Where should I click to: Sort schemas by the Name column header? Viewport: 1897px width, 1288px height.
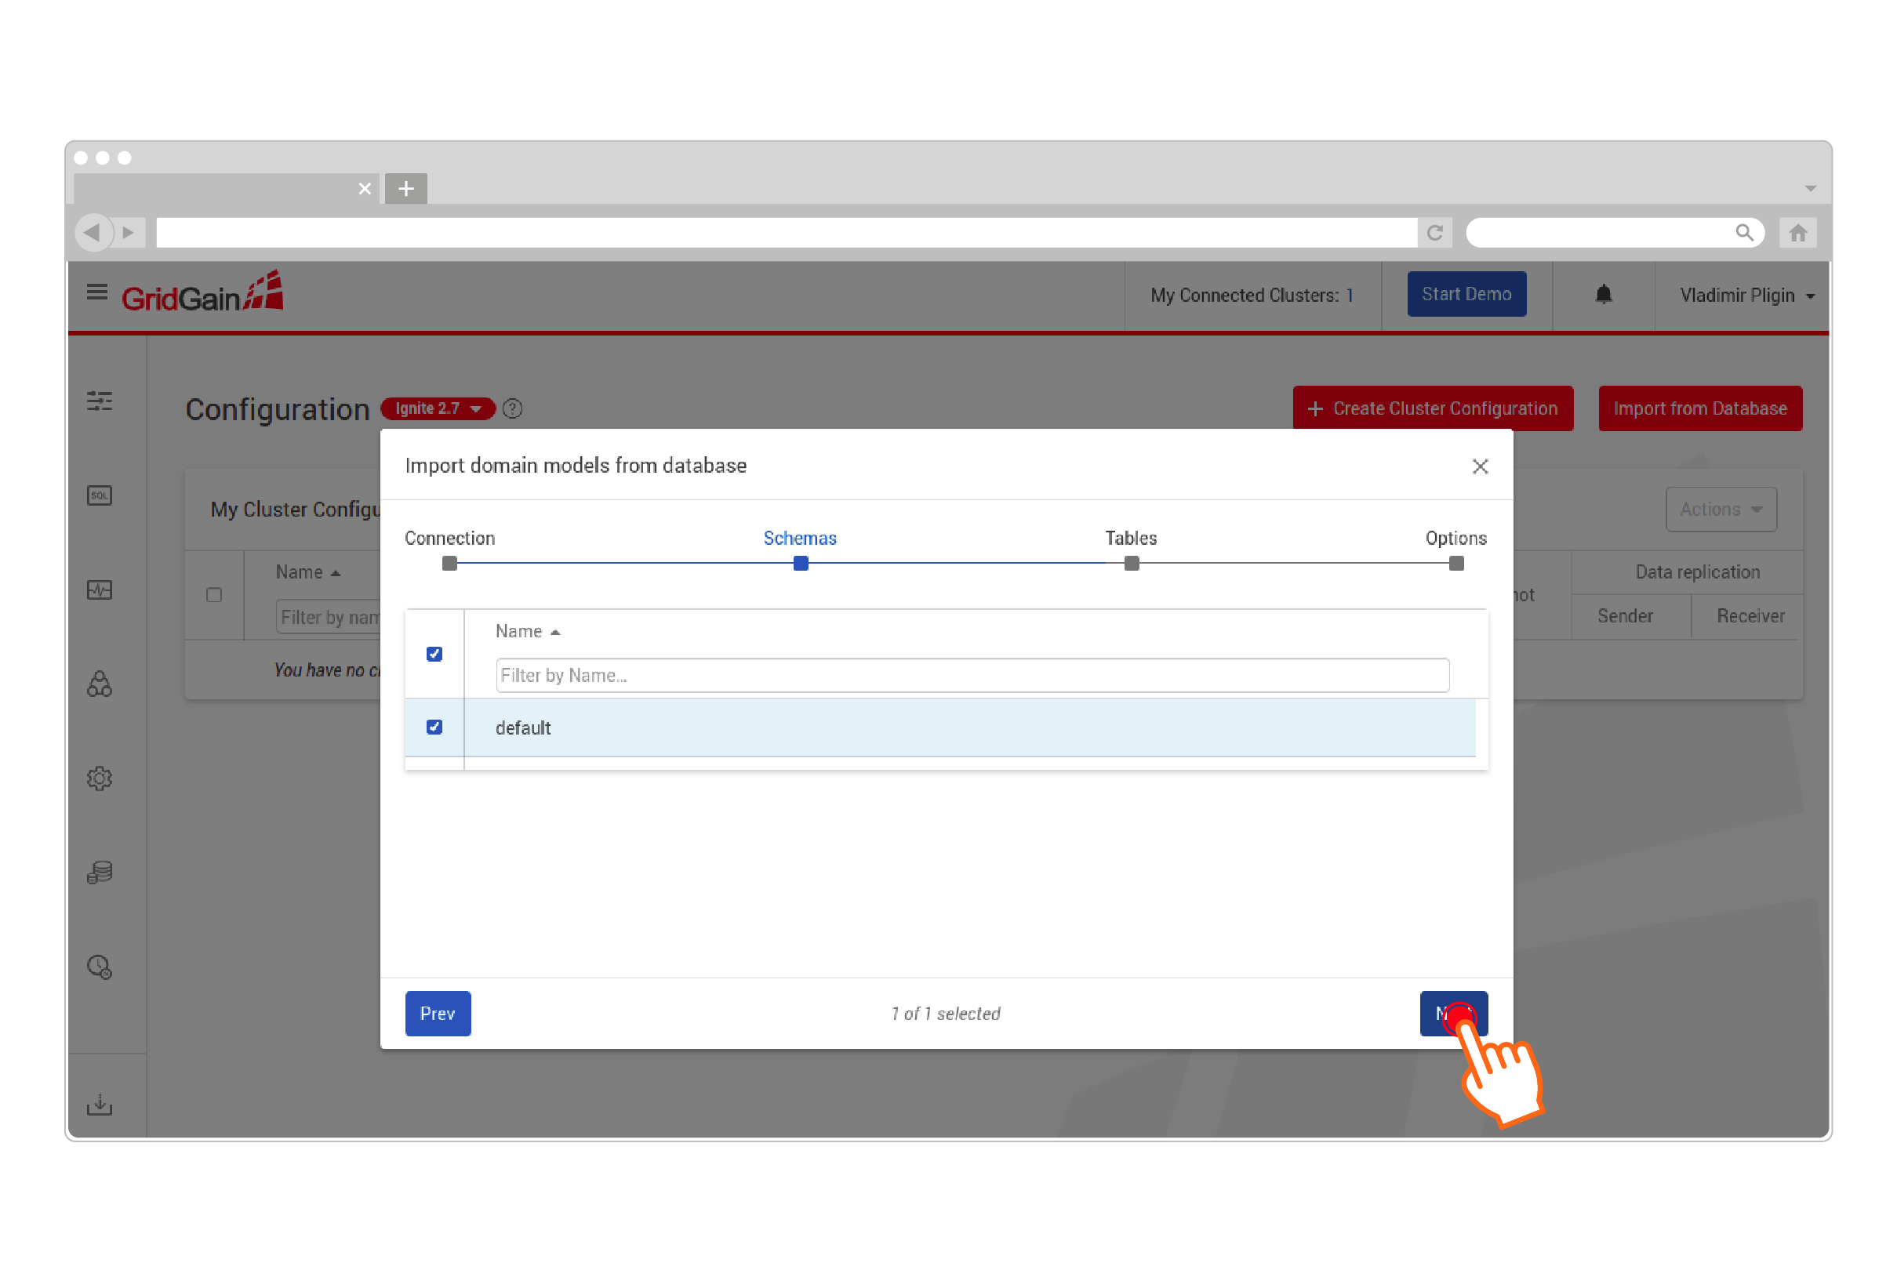[x=527, y=631]
